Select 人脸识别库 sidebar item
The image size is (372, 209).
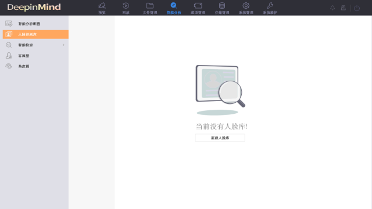click(35, 34)
